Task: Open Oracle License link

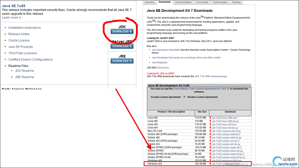Action: [x=19, y=40]
